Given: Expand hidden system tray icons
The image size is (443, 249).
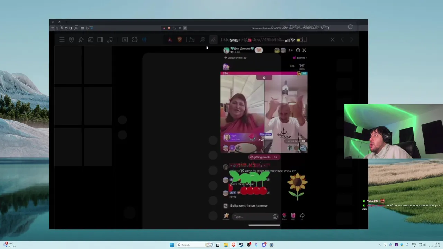Looking at the screenshot, I should click(379, 245).
